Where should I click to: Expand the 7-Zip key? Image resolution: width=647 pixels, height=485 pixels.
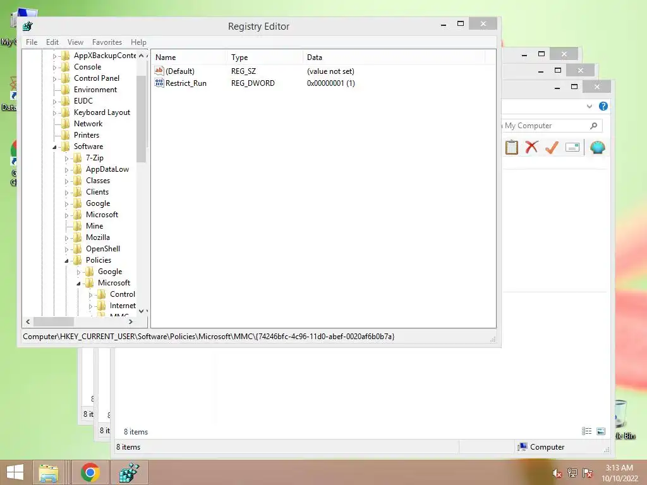point(66,159)
